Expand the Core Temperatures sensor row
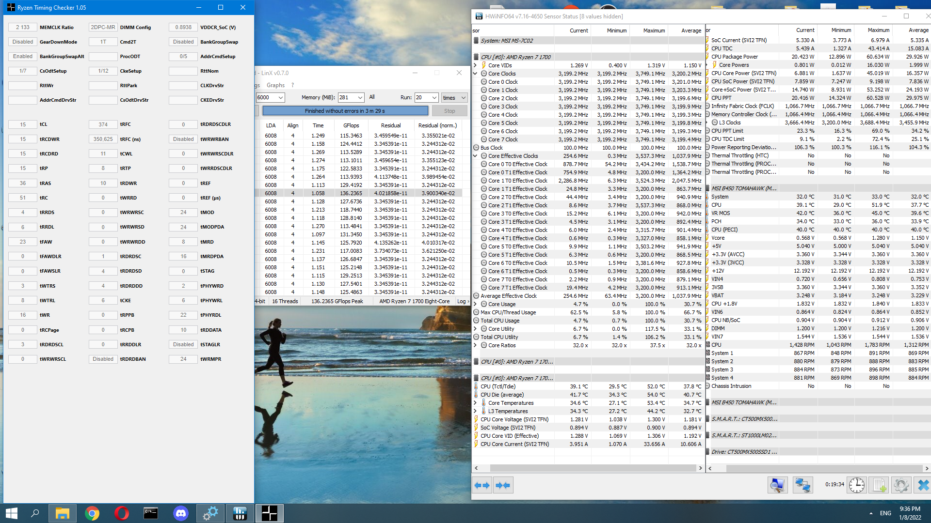The image size is (931, 523). [x=475, y=403]
